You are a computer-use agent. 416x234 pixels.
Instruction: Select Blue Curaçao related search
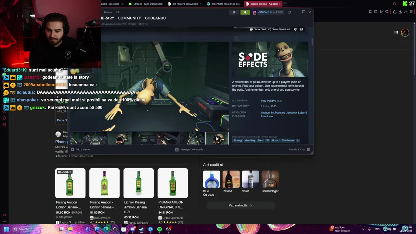(x=212, y=183)
